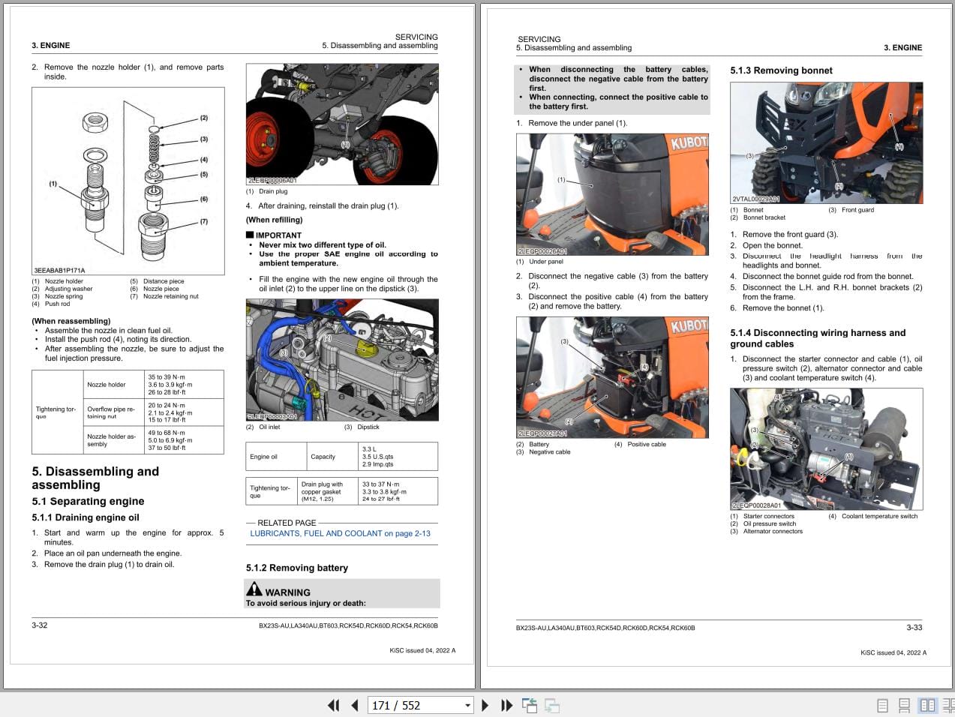This screenshot has height=717, width=955.
Task: Go to the next page
Action: (x=485, y=706)
